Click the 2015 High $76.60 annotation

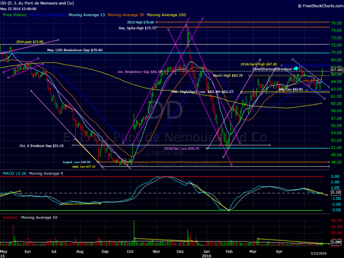click(x=141, y=22)
